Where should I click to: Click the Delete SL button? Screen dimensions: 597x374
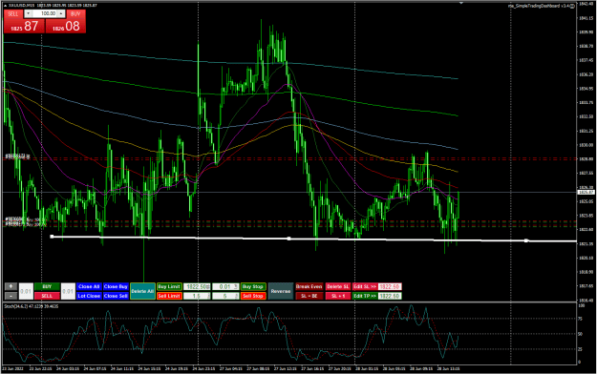338,286
